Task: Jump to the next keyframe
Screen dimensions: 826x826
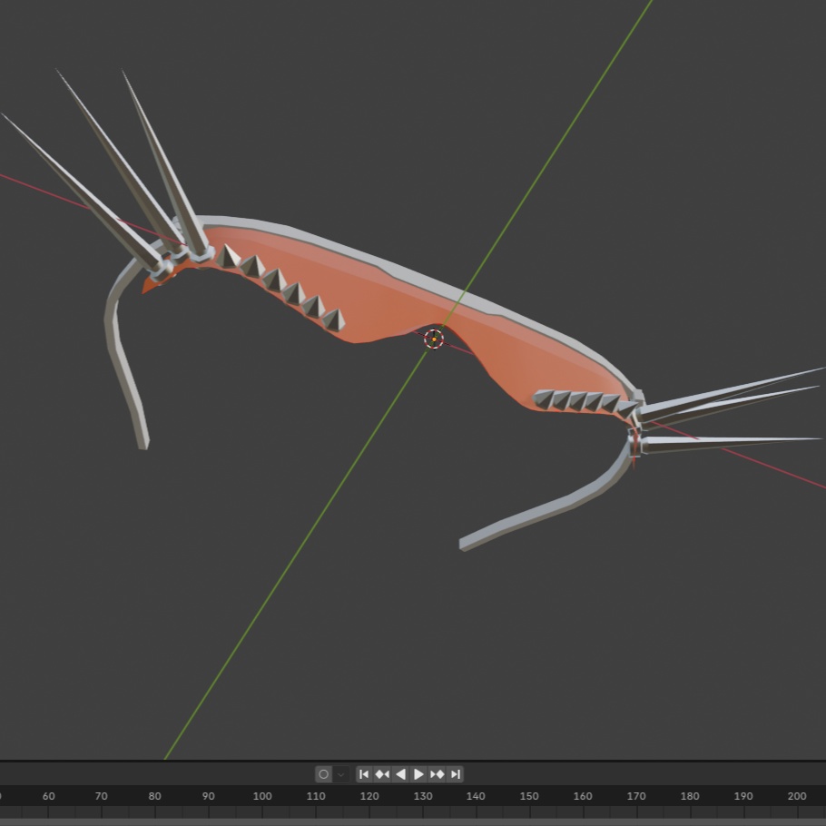Action: coord(437,774)
